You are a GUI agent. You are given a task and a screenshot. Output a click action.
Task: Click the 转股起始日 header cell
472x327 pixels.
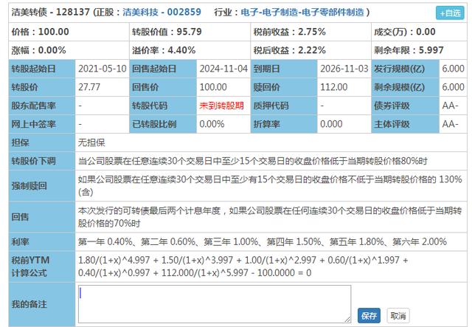(x=42, y=69)
